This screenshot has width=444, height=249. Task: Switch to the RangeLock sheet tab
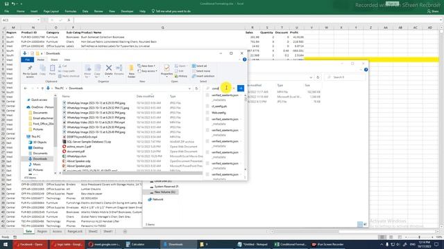click(75, 231)
